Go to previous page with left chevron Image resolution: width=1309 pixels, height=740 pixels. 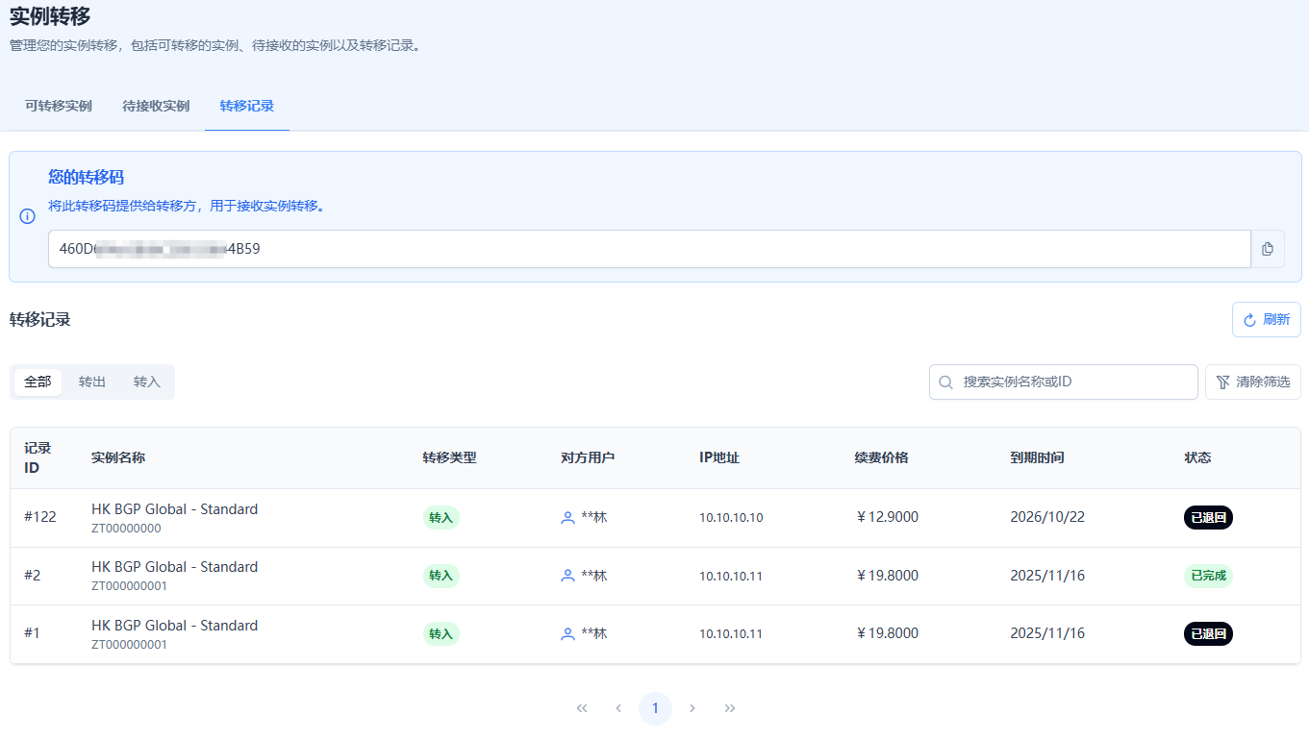tap(618, 708)
